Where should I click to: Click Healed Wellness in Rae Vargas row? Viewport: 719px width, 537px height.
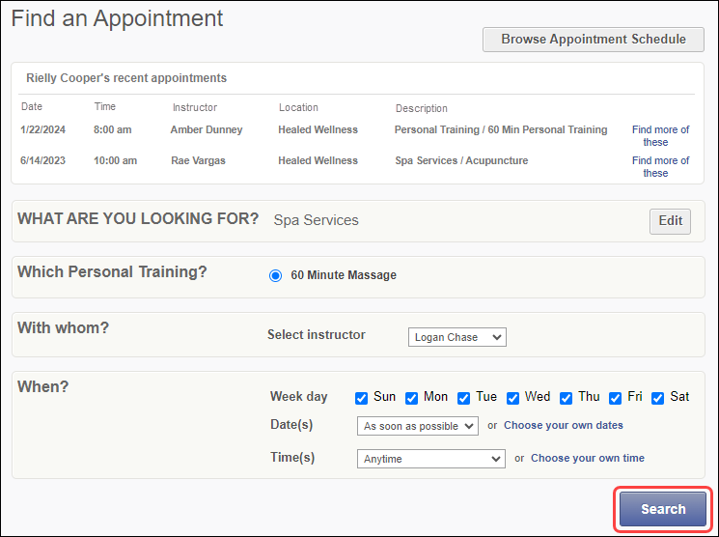(318, 160)
